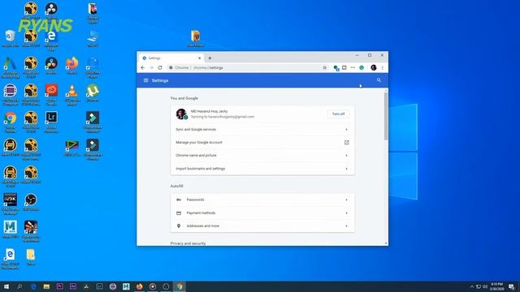Reload the Chrome settings page
Viewport: 520px width, 292px height.
[x=160, y=67]
